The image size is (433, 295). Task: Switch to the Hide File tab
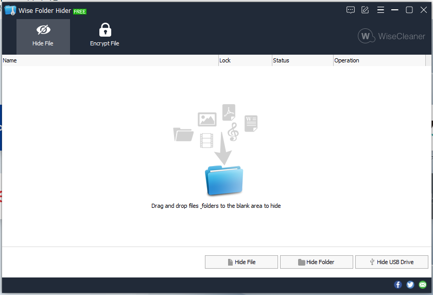tap(43, 37)
